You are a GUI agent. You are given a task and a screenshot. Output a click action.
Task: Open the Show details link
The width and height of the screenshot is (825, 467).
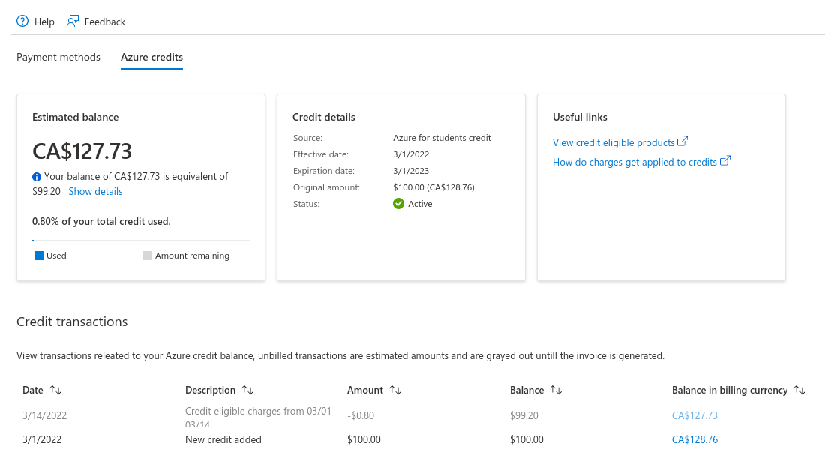(95, 191)
